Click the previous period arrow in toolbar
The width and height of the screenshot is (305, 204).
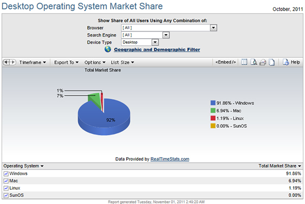(6, 62)
